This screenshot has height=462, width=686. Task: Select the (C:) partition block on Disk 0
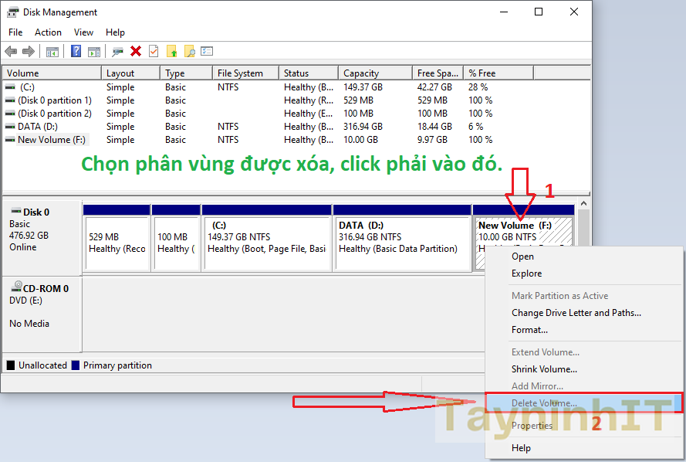coord(266,238)
